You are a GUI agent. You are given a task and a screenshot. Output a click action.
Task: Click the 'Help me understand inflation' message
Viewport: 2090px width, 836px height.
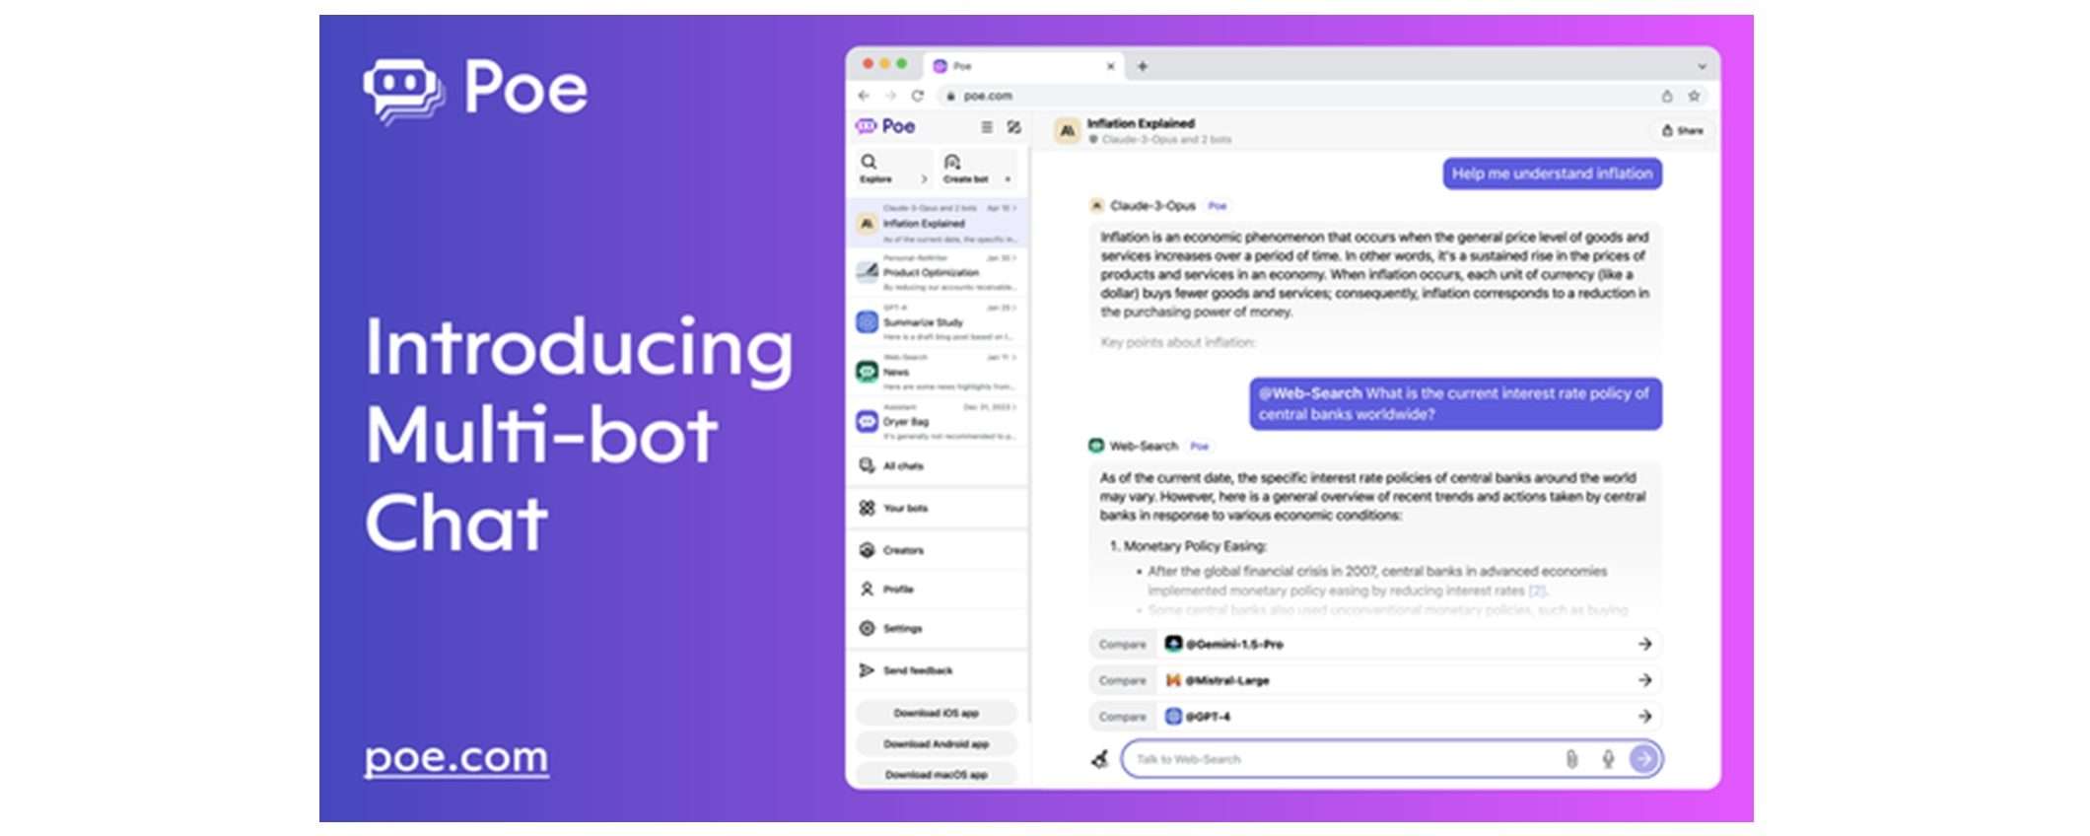(1552, 174)
